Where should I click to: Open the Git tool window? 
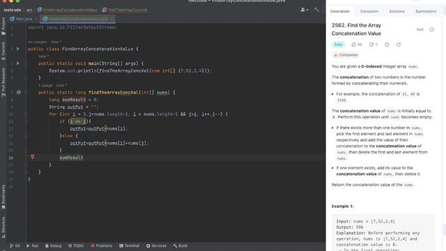click(15, 245)
